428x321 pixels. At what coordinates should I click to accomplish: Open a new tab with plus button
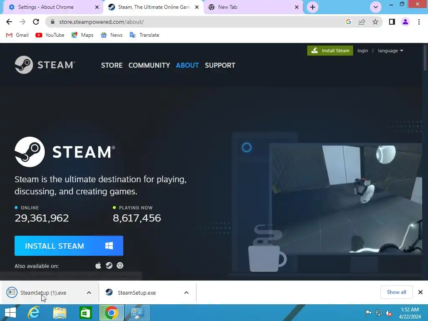313,7
